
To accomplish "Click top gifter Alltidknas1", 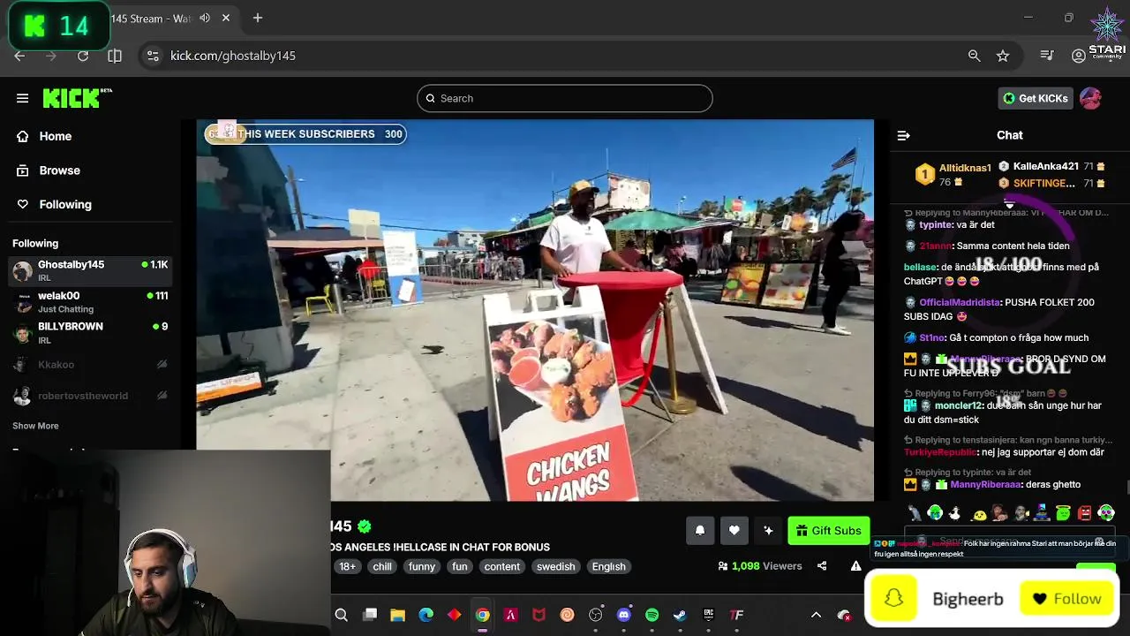I will click(x=965, y=168).
